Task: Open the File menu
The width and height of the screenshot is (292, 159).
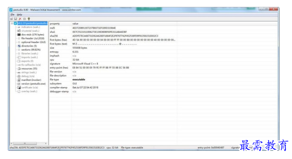Action: 12,15
